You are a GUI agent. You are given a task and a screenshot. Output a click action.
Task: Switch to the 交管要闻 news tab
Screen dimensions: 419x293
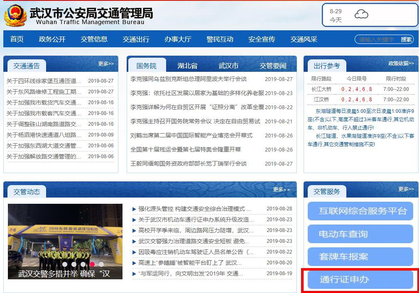[273, 66]
